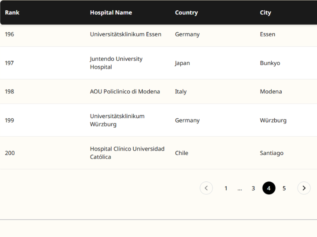Click Hospital Clínico Universidad Católica entry
Image resolution: width=317 pixels, height=237 pixels.
pyautogui.click(x=127, y=153)
